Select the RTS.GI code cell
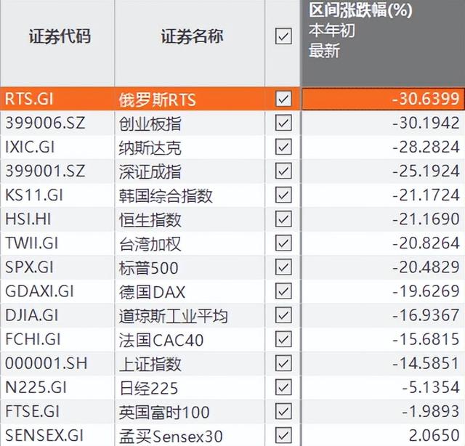 click(57, 99)
